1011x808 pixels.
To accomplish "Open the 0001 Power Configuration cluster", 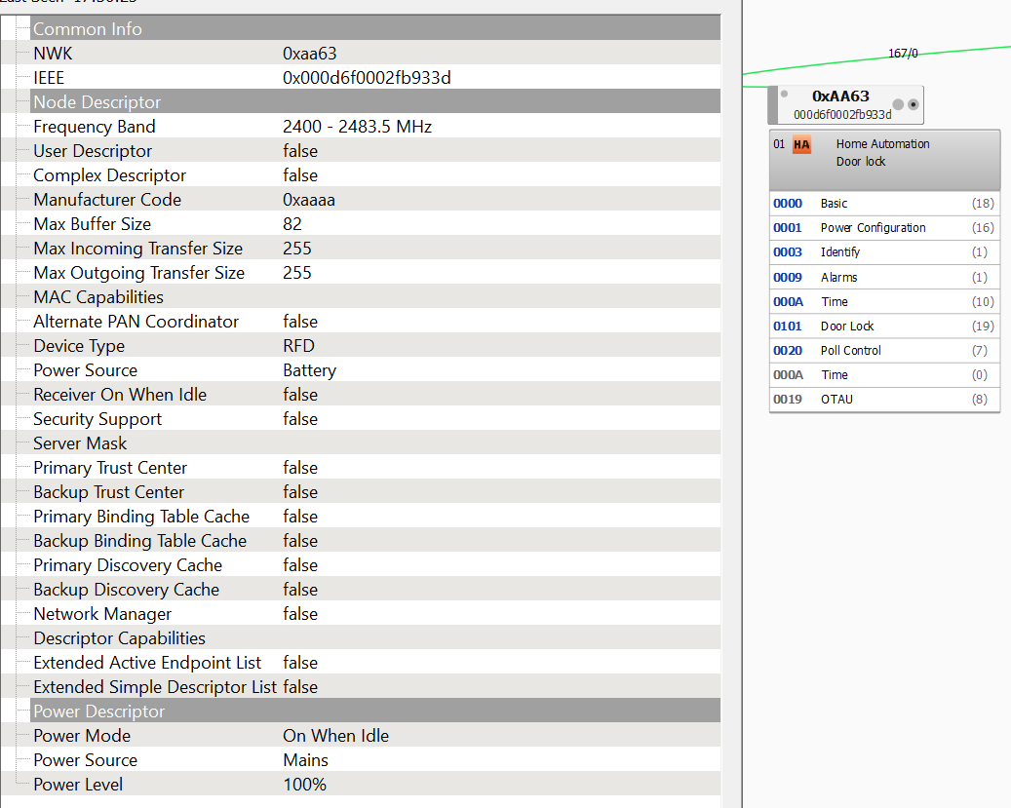I will [x=884, y=228].
